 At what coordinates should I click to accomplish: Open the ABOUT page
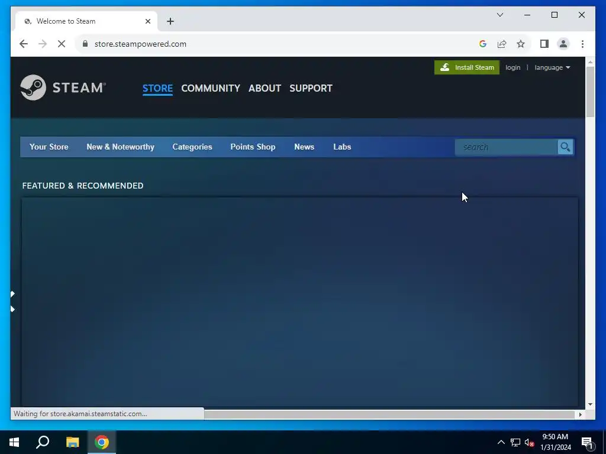click(x=265, y=89)
